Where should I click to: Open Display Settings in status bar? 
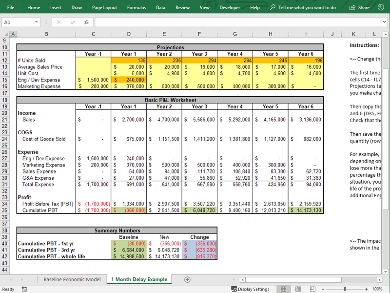tap(250, 289)
